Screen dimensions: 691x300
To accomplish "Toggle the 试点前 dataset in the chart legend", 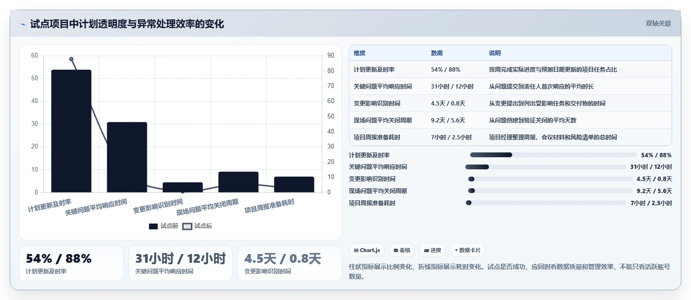I will click(x=163, y=226).
